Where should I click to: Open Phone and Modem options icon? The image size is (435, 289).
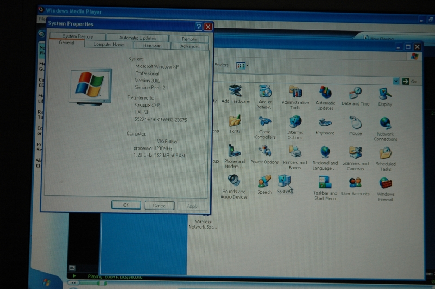pyautogui.click(x=234, y=156)
